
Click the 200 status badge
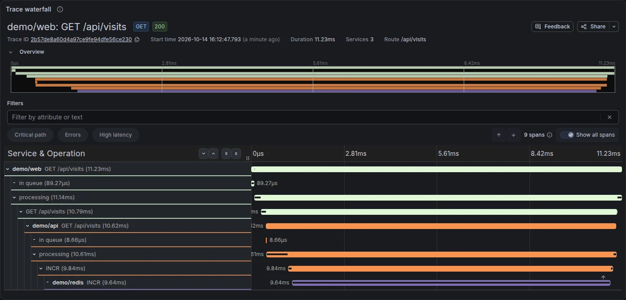[x=160, y=27]
